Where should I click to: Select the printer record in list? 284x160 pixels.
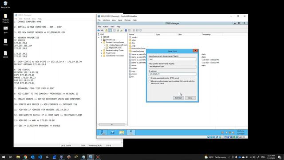(134, 68)
